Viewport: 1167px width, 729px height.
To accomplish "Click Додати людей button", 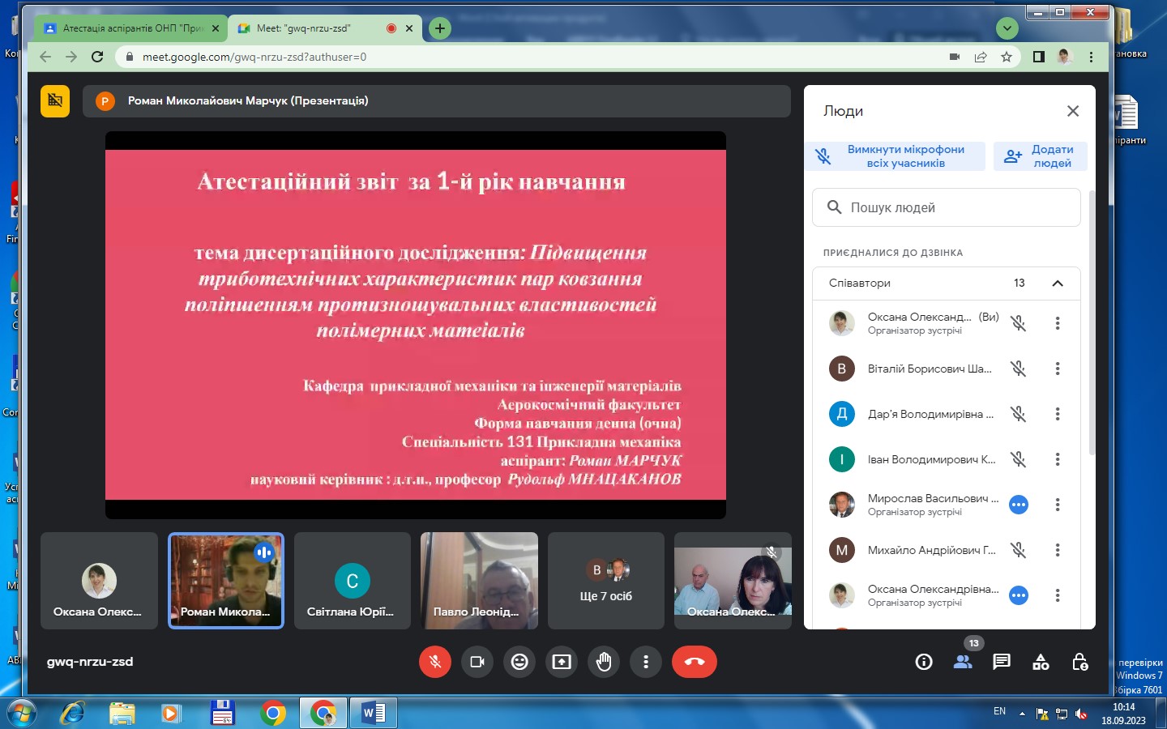I will (x=1040, y=156).
